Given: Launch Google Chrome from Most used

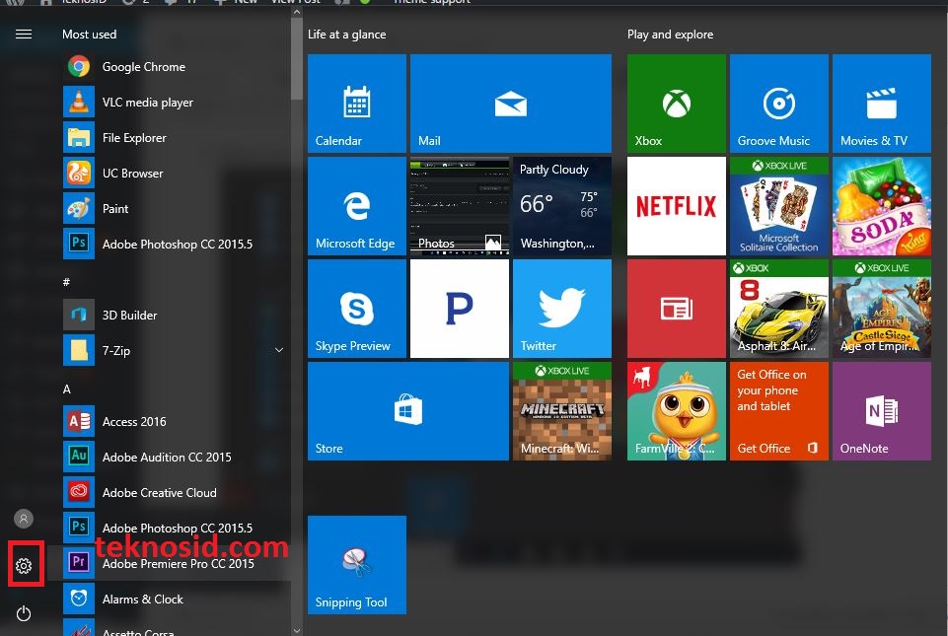Looking at the screenshot, I should pos(176,66).
